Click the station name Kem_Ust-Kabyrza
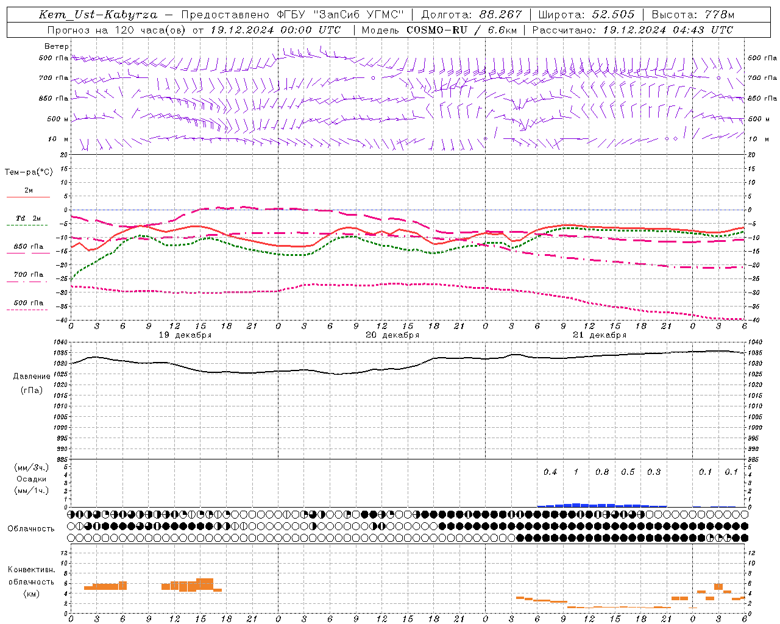Screen dimensions: 780x624 (x=98, y=15)
